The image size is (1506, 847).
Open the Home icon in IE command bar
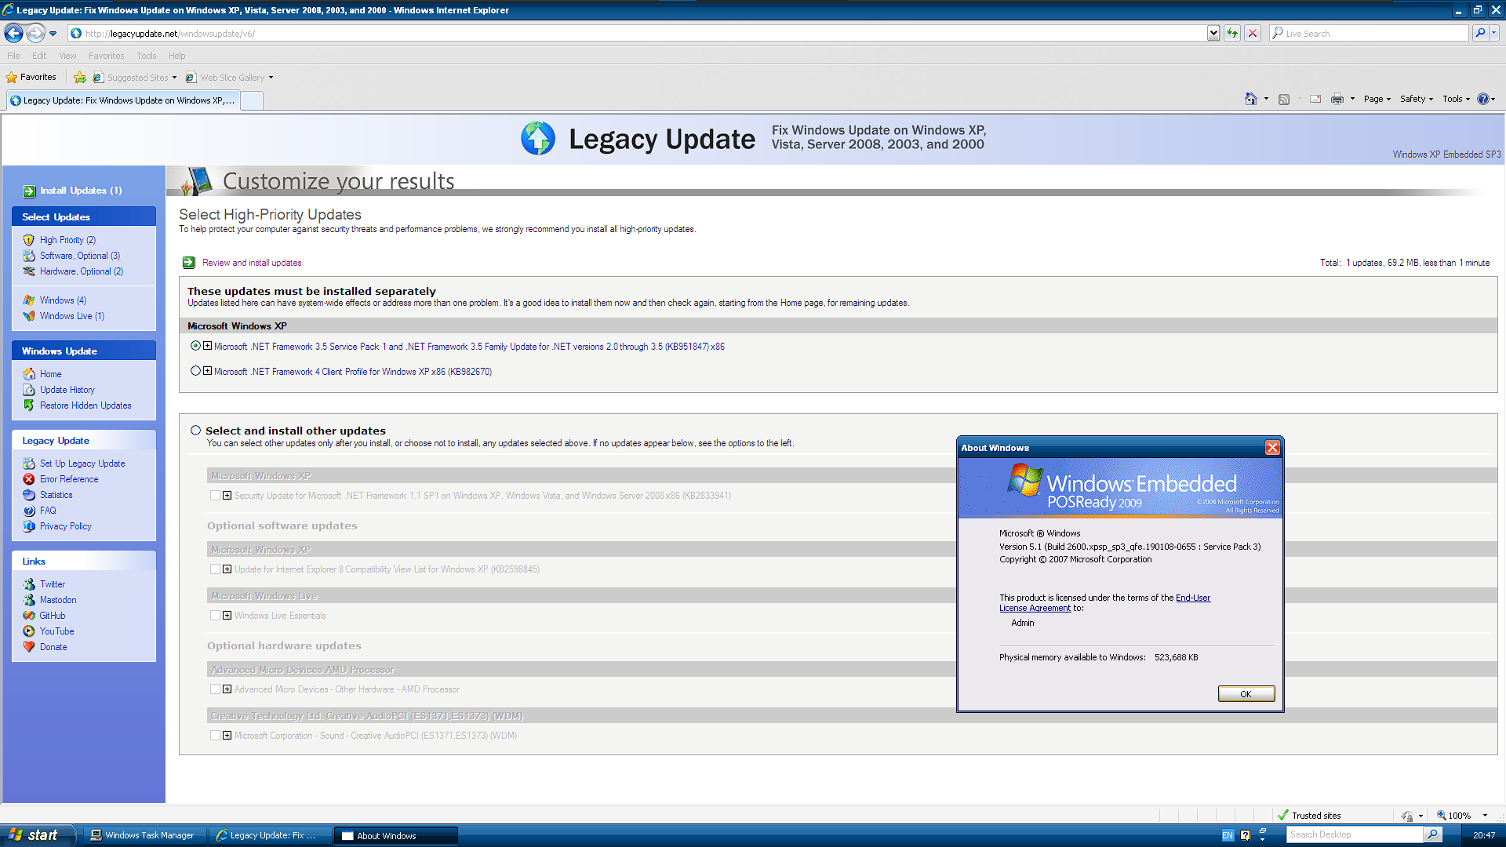[x=1250, y=99]
